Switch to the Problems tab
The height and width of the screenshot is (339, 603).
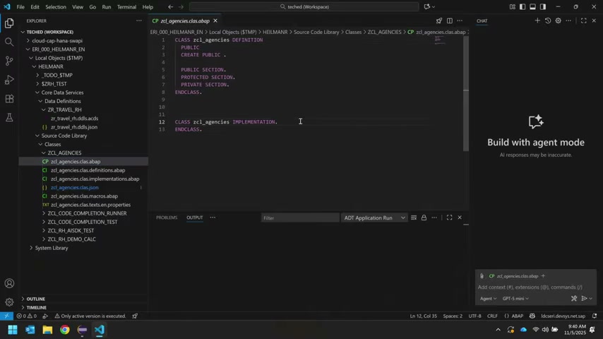coord(167,218)
